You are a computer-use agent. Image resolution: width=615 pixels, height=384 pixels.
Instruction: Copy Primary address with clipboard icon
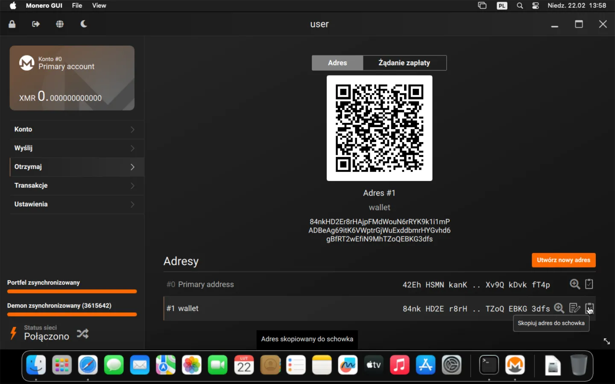(x=589, y=284)
